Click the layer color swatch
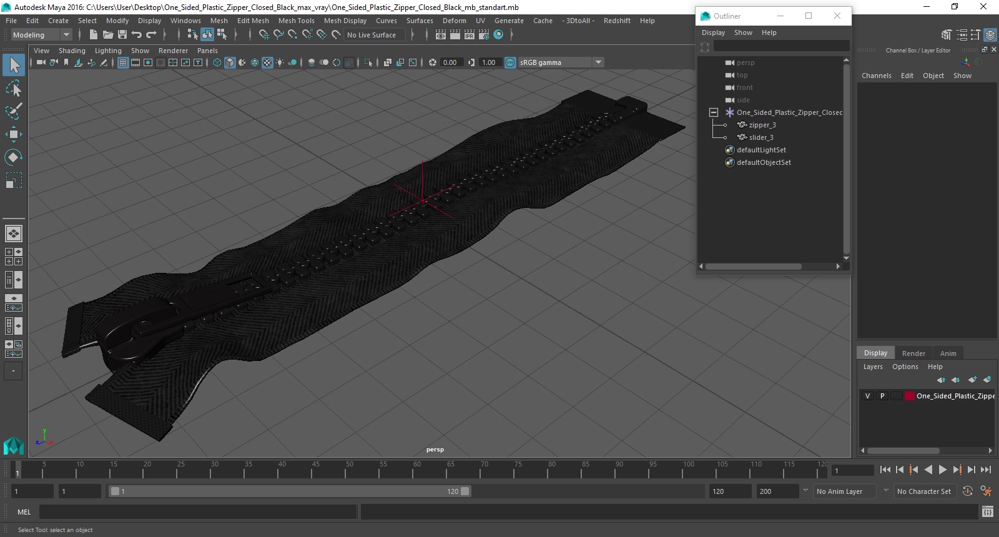Screen dimensions: 999x537 pyautogui.click(x=910, y=396)
